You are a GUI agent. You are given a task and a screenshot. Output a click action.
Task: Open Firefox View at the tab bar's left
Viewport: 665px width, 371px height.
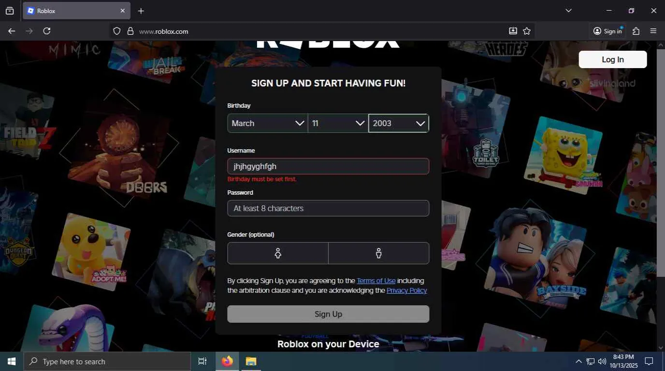click(x=10, y=11)
